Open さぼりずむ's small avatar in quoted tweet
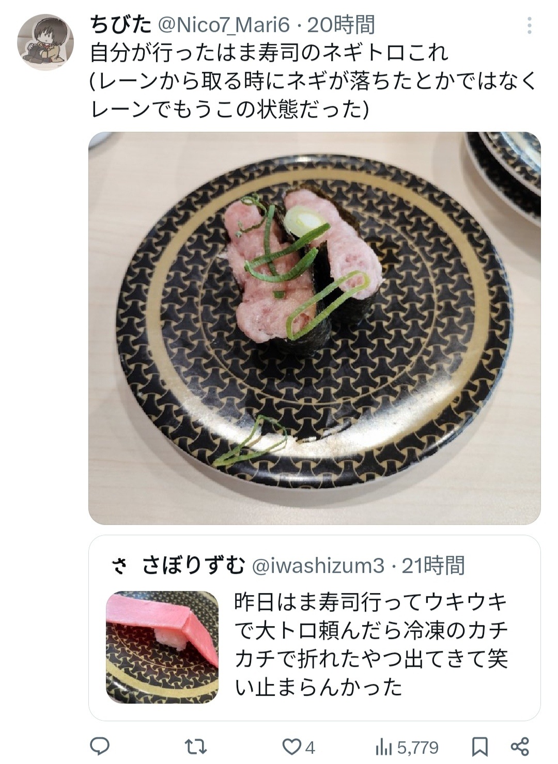558x764 pixels. tap(119, 567)
